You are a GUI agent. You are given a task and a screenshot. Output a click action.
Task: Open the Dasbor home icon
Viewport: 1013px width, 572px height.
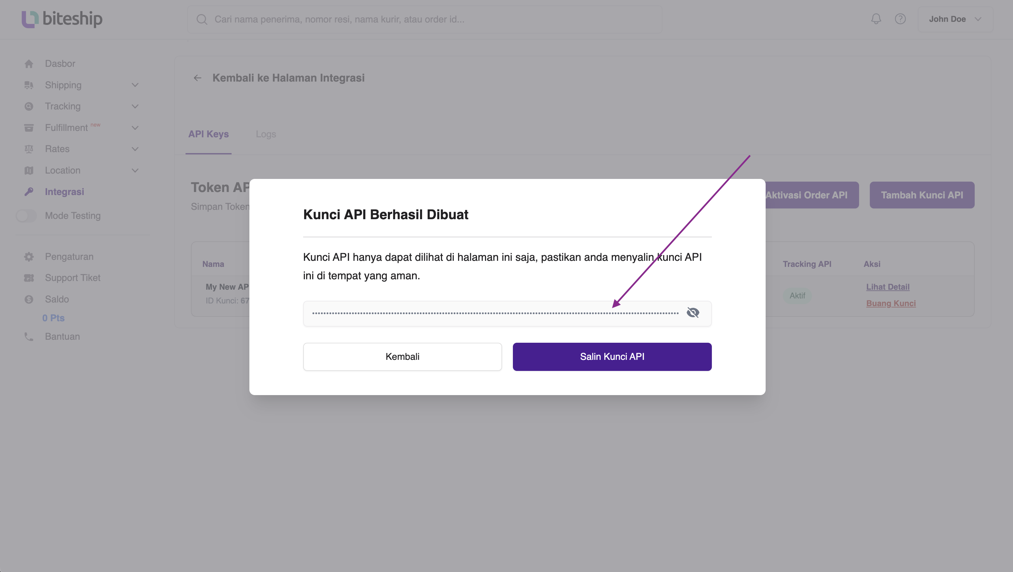(x=29, y=63)
